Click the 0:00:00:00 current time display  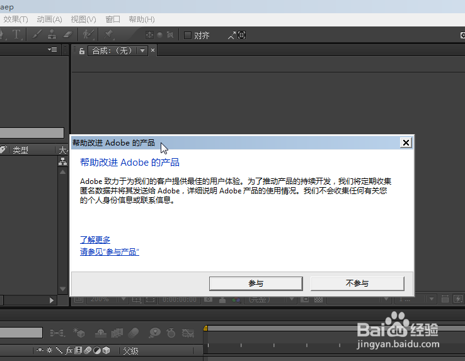pyautogui.click(x=180, y=299)
